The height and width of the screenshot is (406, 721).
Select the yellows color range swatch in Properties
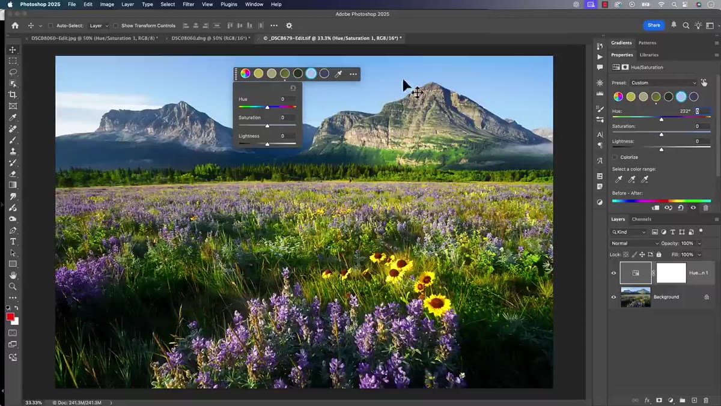pyautogui.click(x=631, y=97)
